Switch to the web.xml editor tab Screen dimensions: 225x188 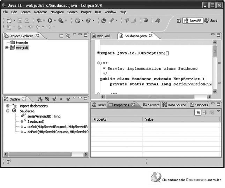click(104, 36)
